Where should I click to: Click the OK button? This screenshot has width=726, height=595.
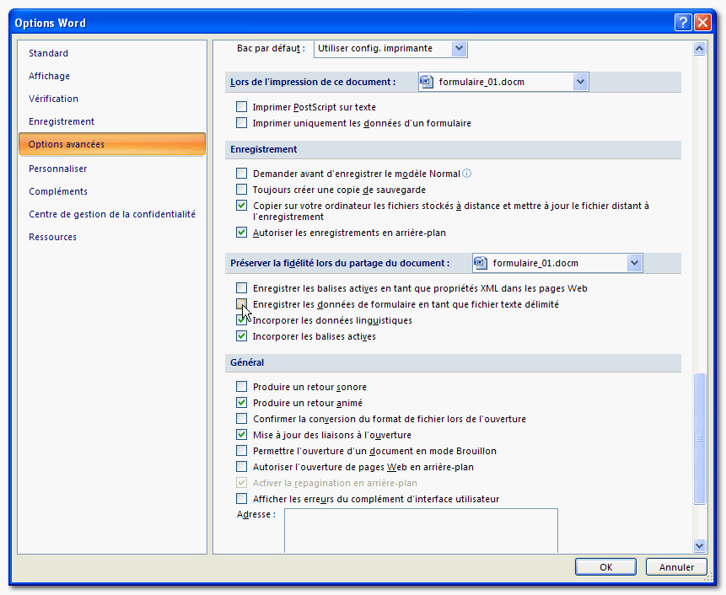coord(605,567)
